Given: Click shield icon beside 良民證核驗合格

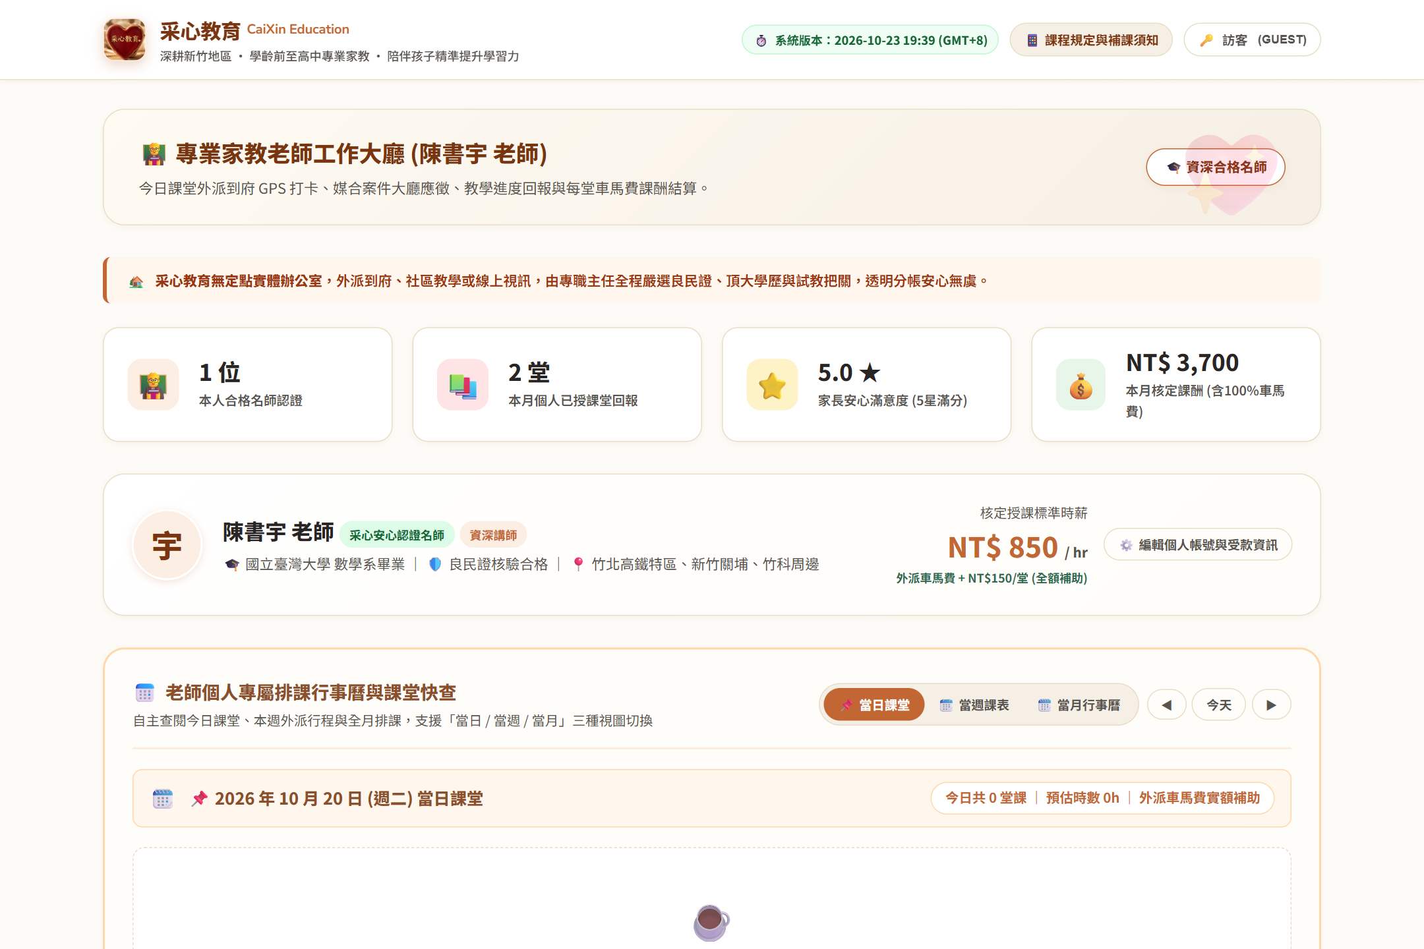Looking at the screenshot, I should pyautogui.click(x=435, y=565).
